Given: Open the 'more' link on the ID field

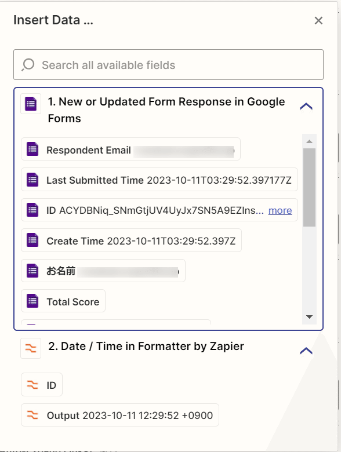Looking at the screenshot, I should [x=280, y=210].
